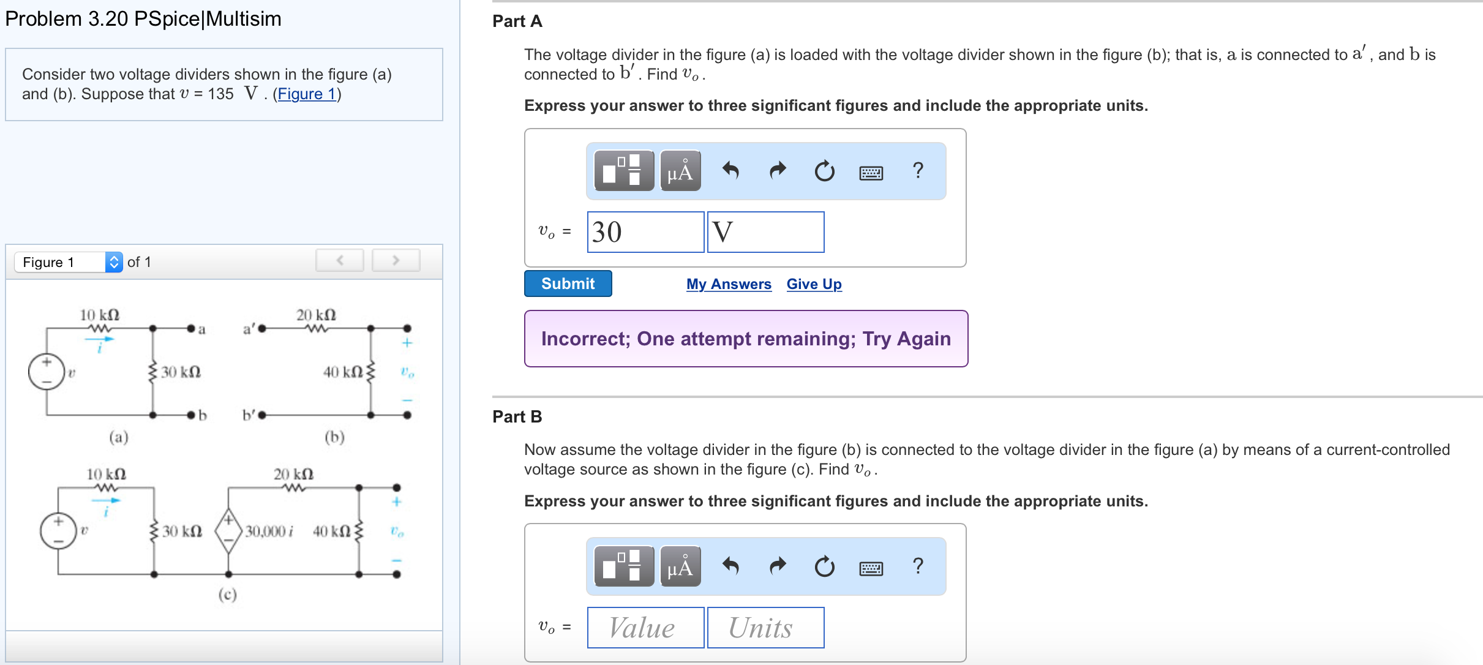Click the μÅ units icon in Part B
Screen dimensions: 1483x665
click(x=680, y=566)
